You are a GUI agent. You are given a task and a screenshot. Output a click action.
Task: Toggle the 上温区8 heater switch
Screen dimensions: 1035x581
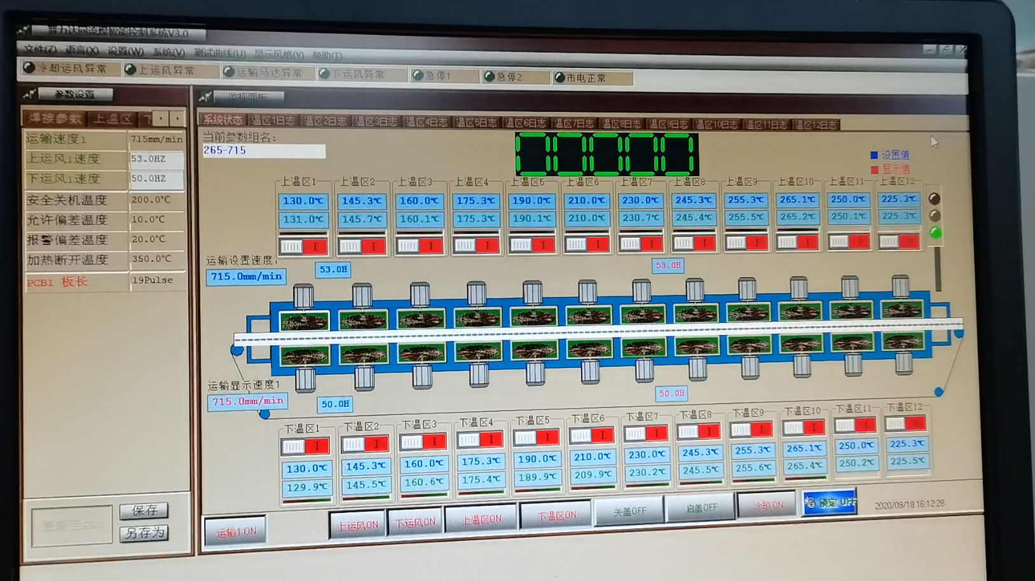coord(692,243)
